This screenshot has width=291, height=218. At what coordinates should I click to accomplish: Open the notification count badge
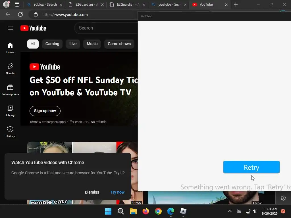click(x=283, y=211)
